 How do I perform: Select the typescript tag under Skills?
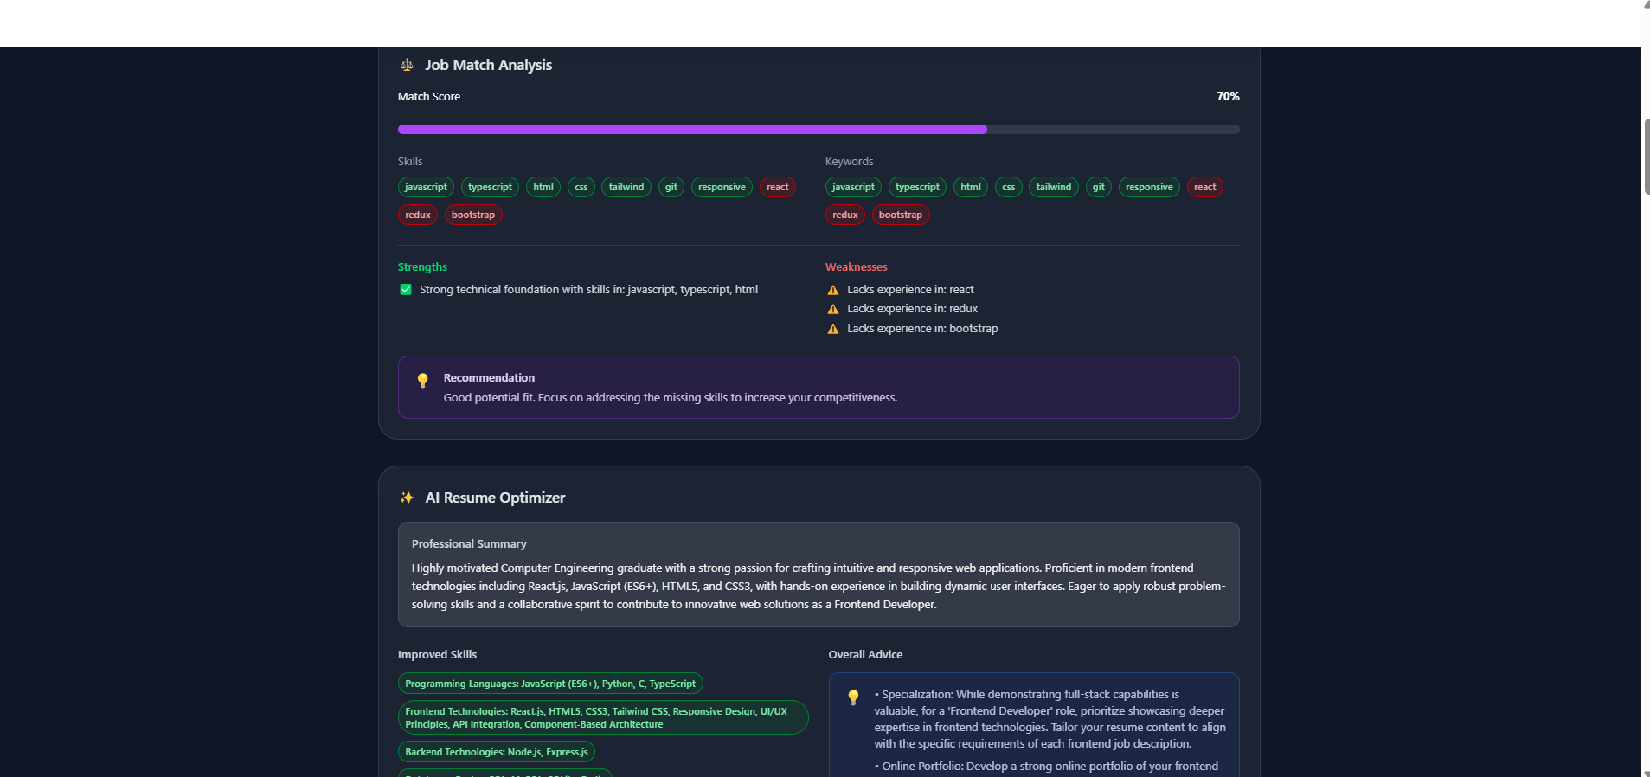pos(490,187)
